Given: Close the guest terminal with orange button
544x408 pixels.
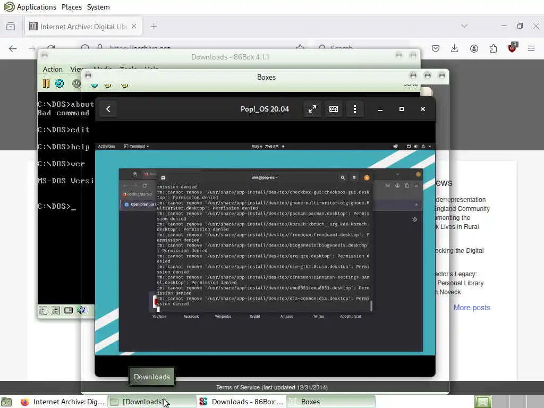Looking at the screenshot, I should pos(367,177).
